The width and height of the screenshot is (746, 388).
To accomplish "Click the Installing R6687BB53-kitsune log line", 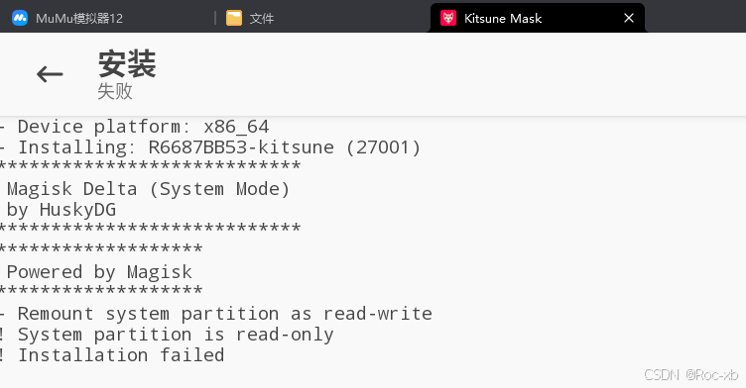I will tap(210, 147).
